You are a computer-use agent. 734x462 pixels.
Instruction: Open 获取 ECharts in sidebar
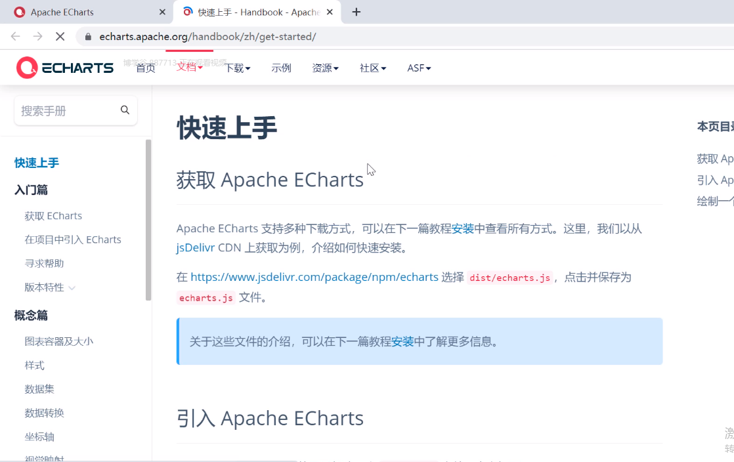click(53, 216)
